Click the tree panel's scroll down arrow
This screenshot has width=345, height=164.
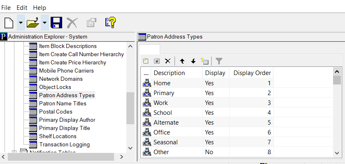130,148
